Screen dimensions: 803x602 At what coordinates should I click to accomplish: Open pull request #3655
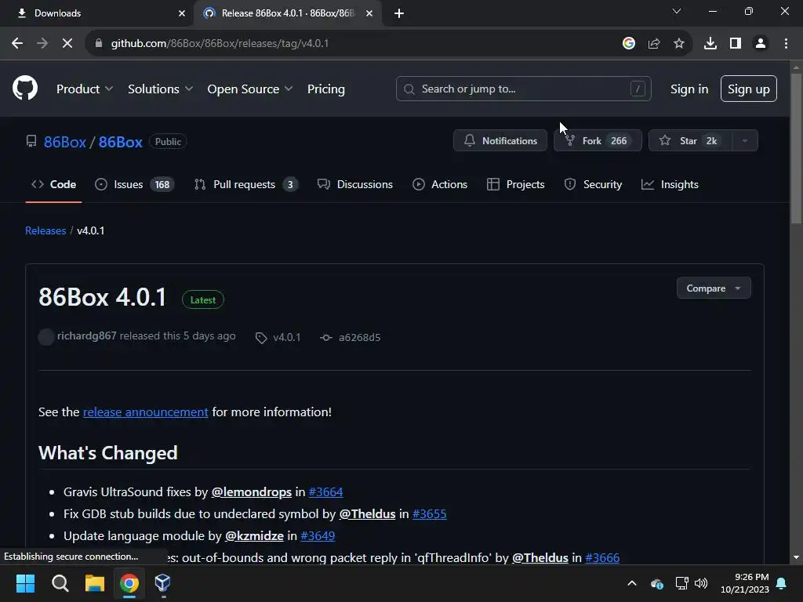click(429, 514)
